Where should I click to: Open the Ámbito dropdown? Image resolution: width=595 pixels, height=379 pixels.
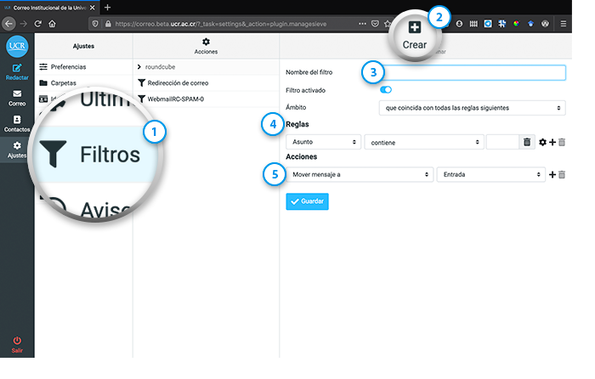[472, 108]
